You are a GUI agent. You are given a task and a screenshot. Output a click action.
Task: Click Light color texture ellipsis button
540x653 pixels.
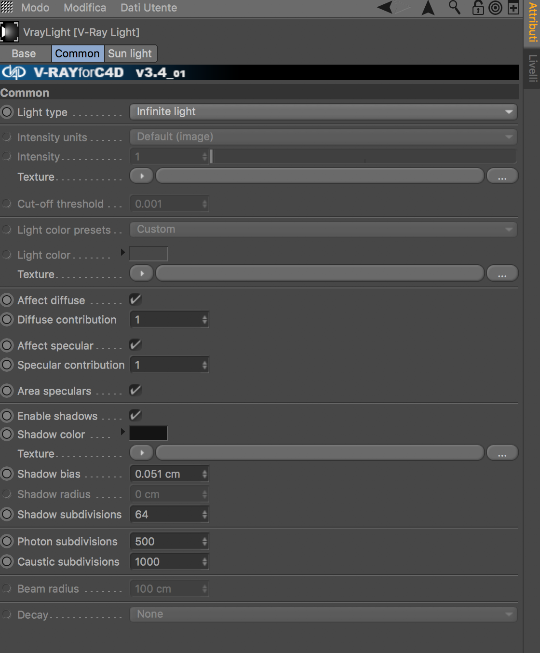pyautogui.click(x=502, y=273)
